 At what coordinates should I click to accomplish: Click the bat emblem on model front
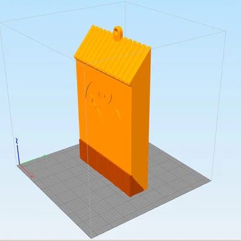[103, 103]
